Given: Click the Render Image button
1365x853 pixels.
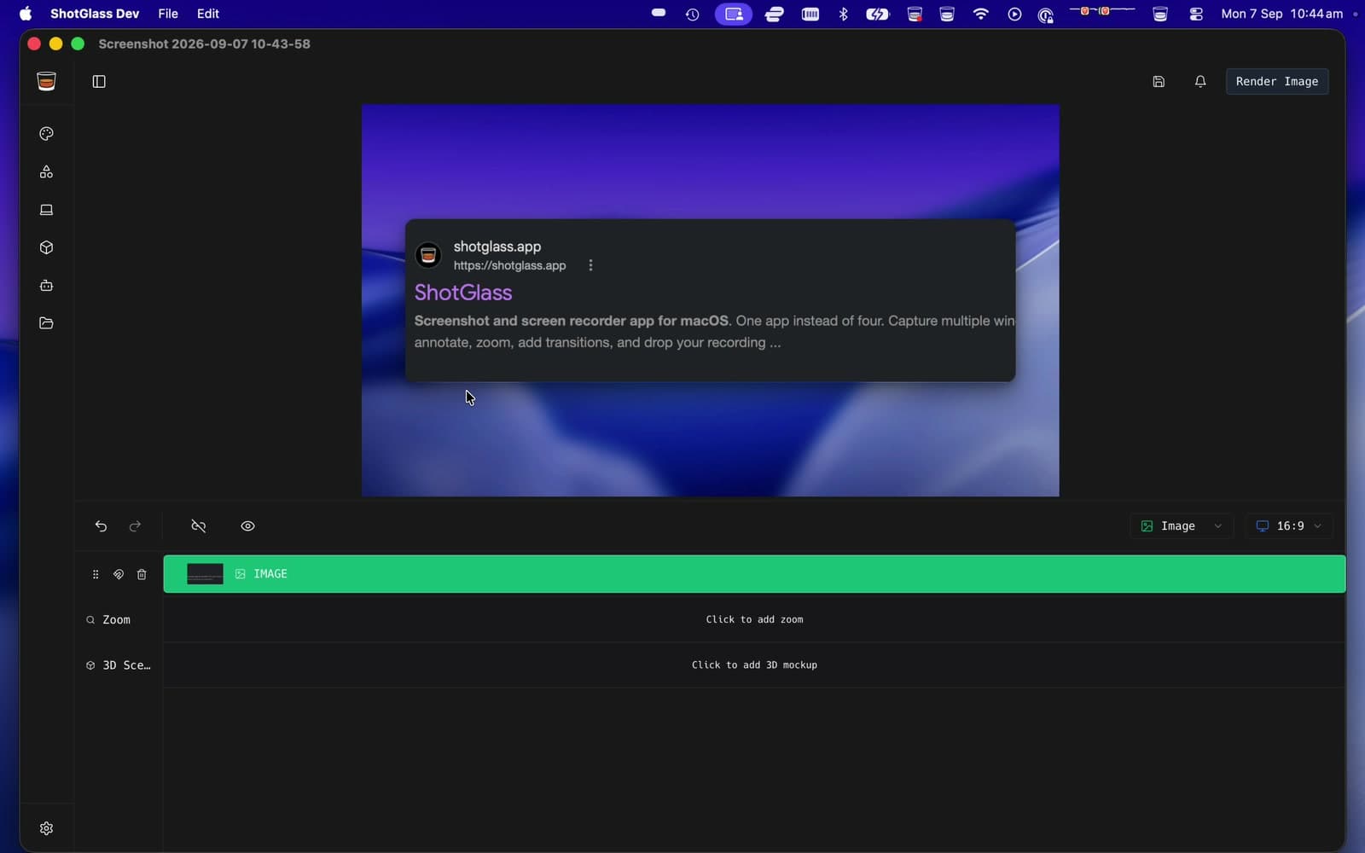Looking at the screenshot, I should (1277, 82).
